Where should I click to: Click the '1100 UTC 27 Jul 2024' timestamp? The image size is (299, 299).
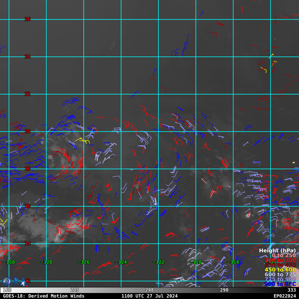(149, 296)
